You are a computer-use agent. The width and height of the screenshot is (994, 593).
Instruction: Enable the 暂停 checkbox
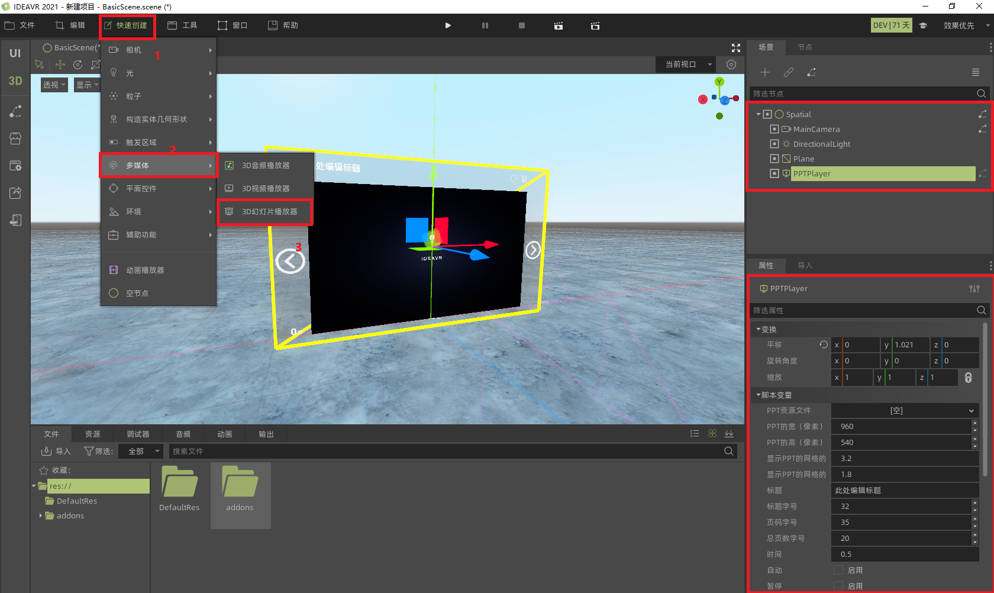838,586
